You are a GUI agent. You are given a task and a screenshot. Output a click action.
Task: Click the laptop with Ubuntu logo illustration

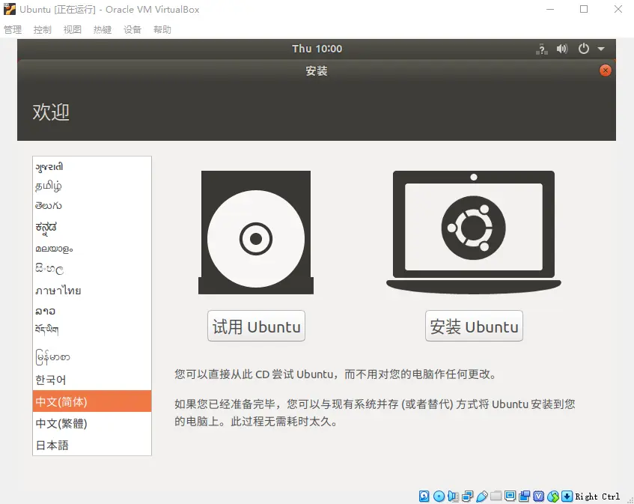(474, 231)
